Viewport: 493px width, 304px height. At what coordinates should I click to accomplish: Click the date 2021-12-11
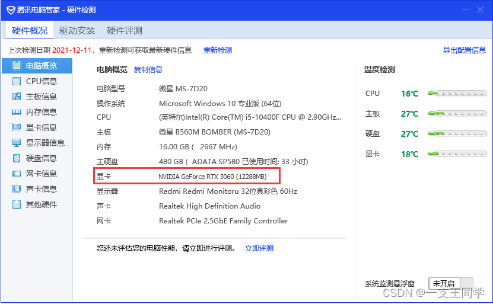click(72, 50)
